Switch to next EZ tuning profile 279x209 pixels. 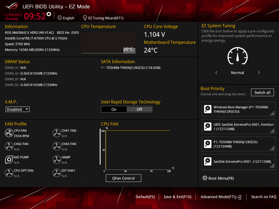pyautogui.click(x=259, y=72)
